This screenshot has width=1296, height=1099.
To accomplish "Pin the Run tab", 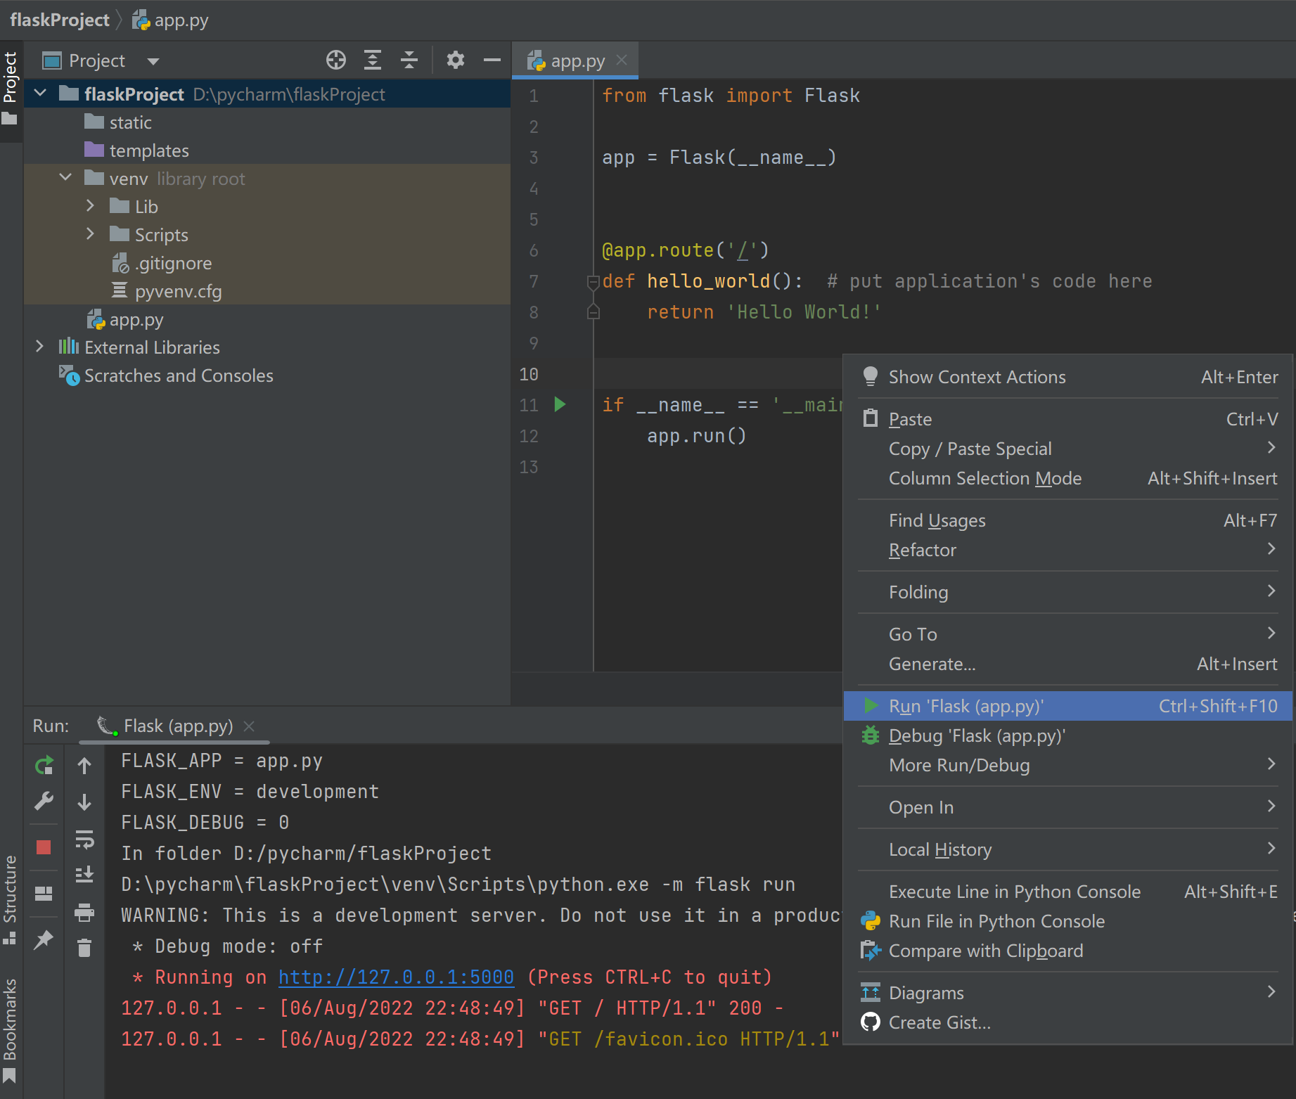I will click(44, 939).
